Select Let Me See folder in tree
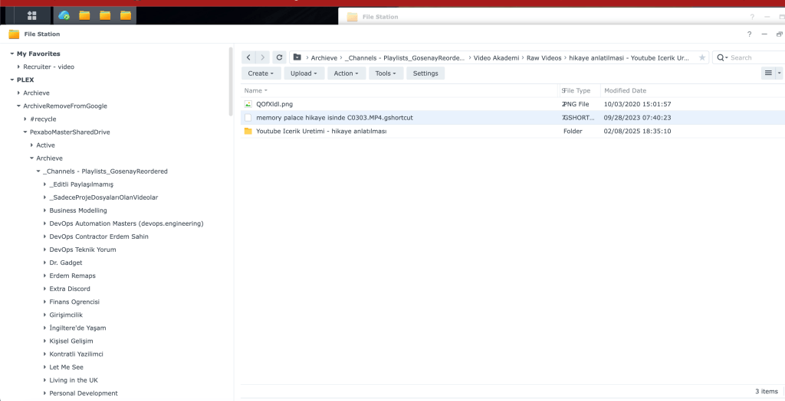The width and height of the screenshot is (785, 401). [66, 367]
